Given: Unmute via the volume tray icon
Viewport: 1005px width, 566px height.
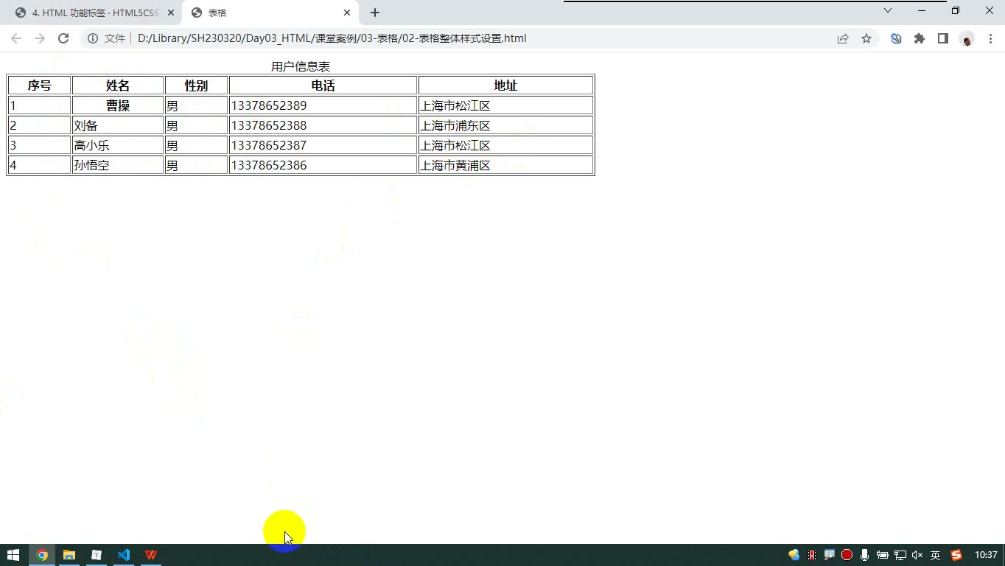Looking at the screenshot, I should tap(917, 555).
